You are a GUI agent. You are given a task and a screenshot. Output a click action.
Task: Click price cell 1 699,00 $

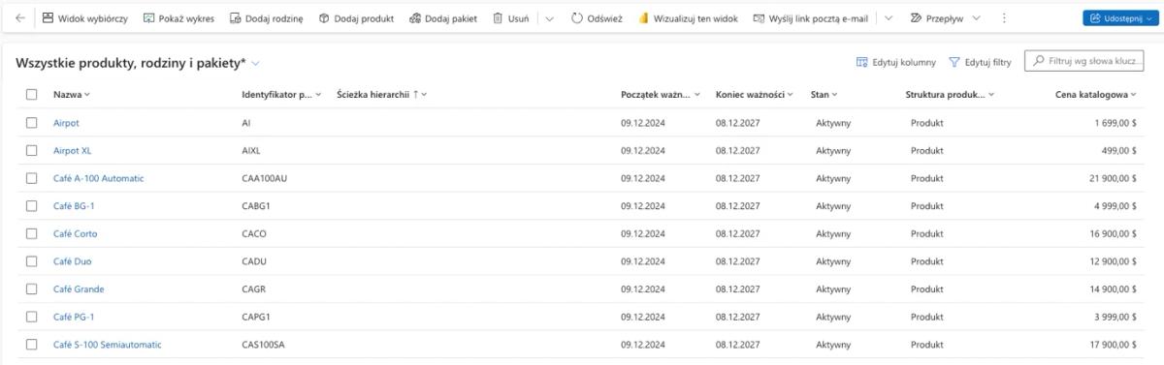coord(1115,123)
